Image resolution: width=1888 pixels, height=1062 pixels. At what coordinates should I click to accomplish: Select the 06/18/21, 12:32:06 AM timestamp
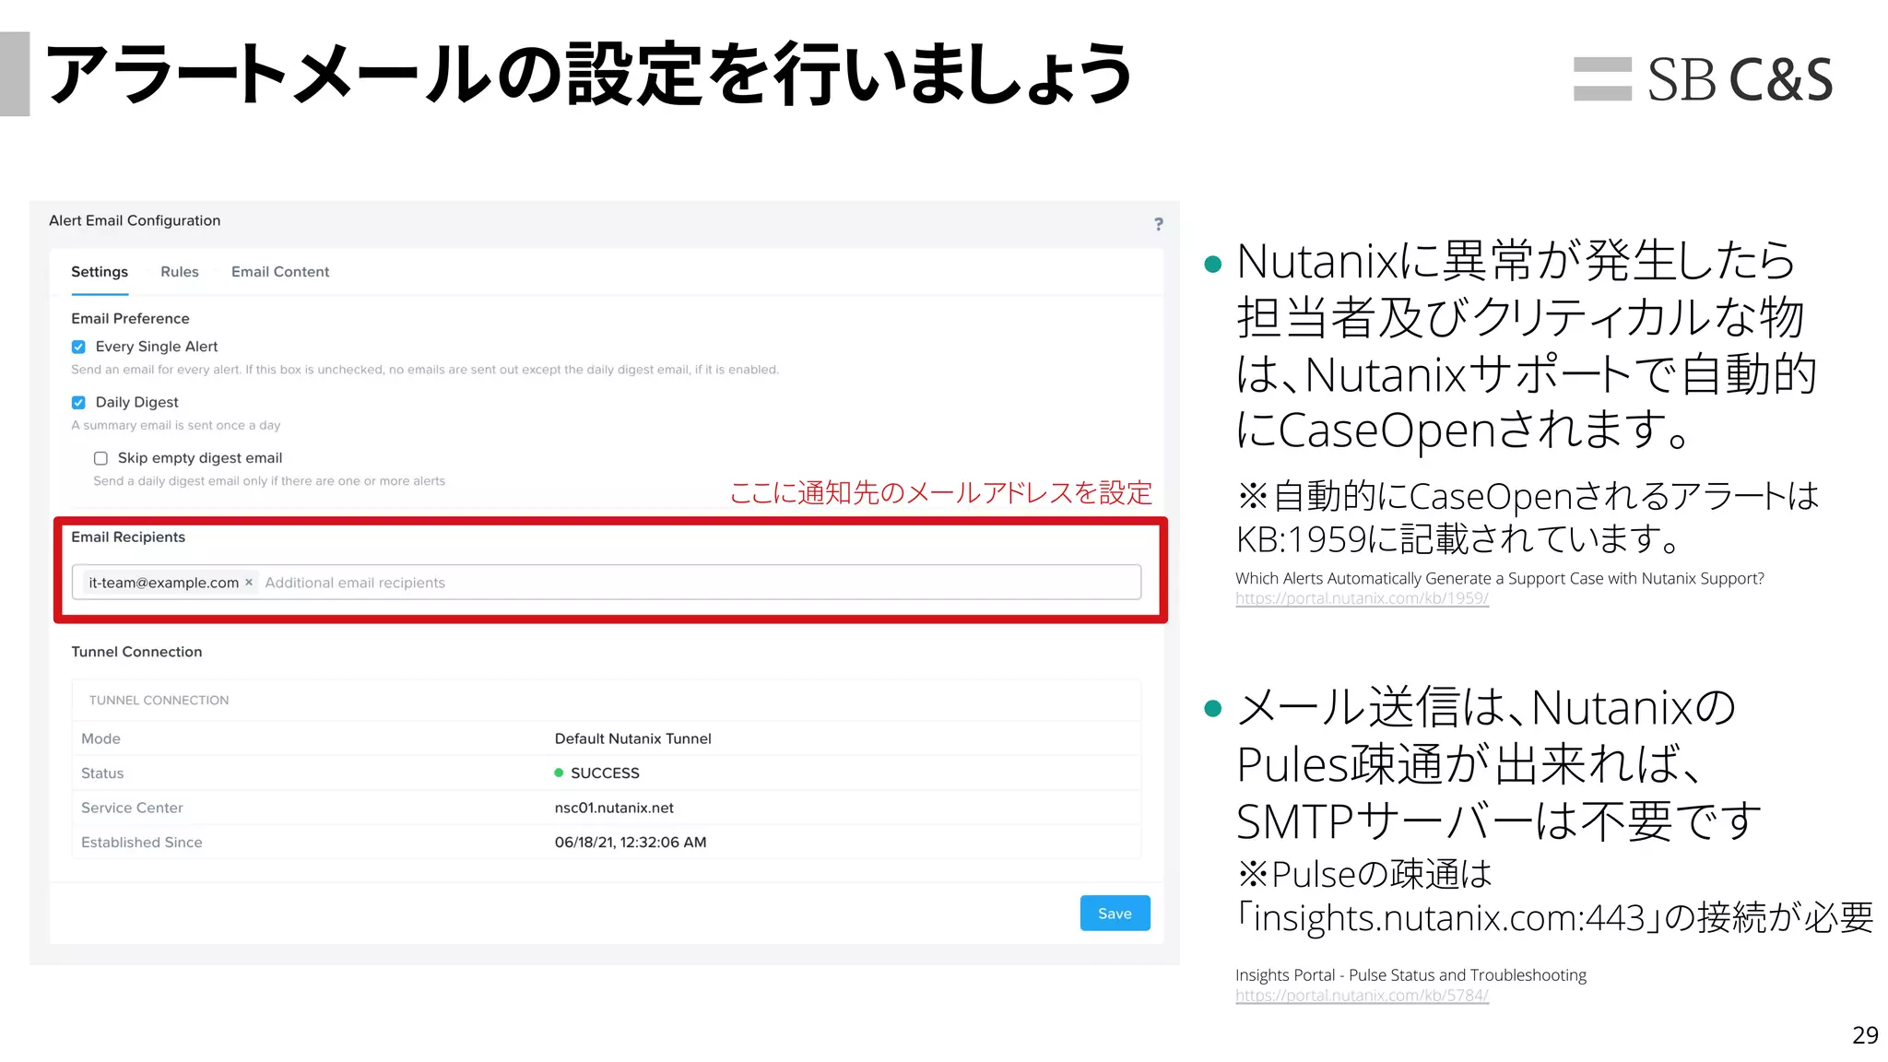point(631,842)
